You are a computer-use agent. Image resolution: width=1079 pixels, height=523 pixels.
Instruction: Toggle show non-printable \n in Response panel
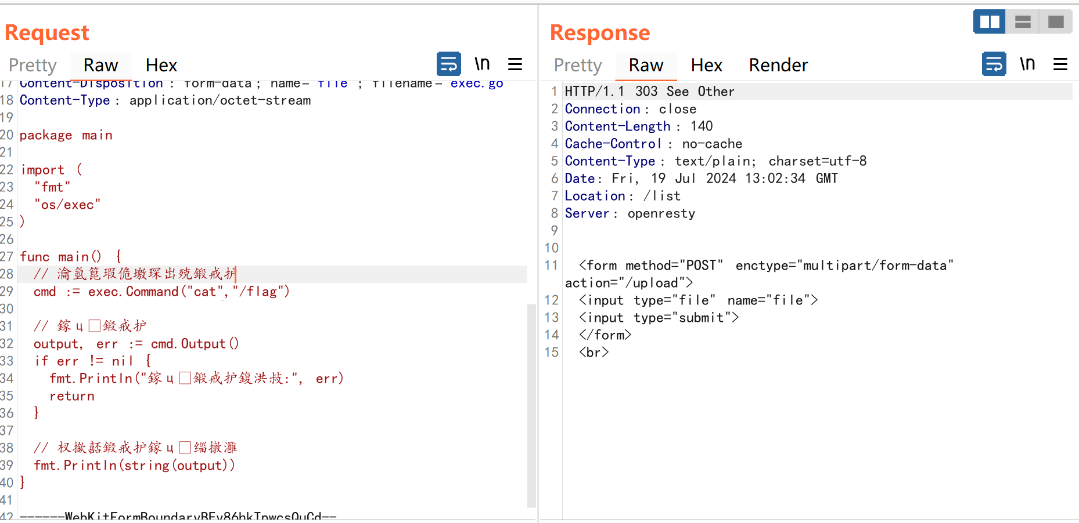(x=1027, y=64)
